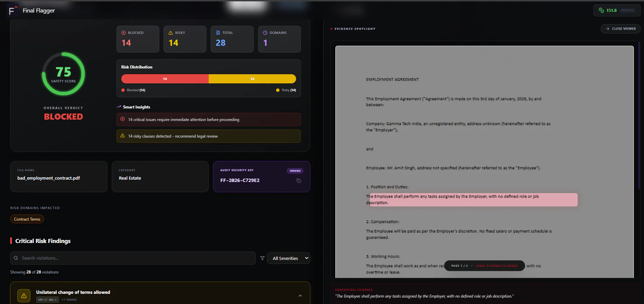Open the All Severities dropdown

tap(289, 258)
